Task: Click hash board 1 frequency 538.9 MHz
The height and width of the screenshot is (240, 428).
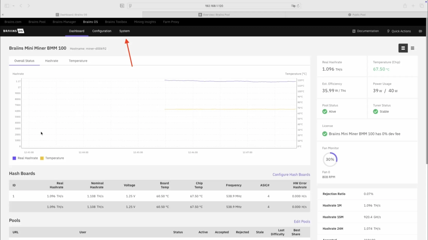Action: click(234, 196)
